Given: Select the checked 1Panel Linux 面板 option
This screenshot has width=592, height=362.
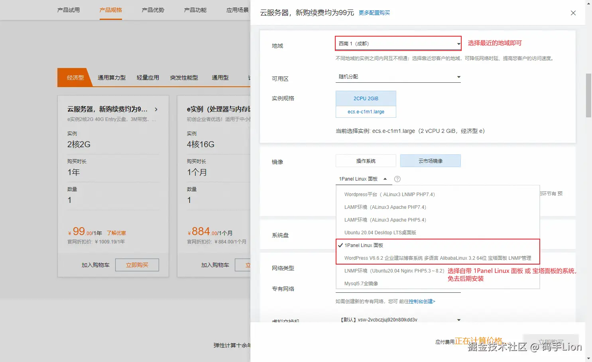Looking at the screenshot, I should click(x=438, y=245).
